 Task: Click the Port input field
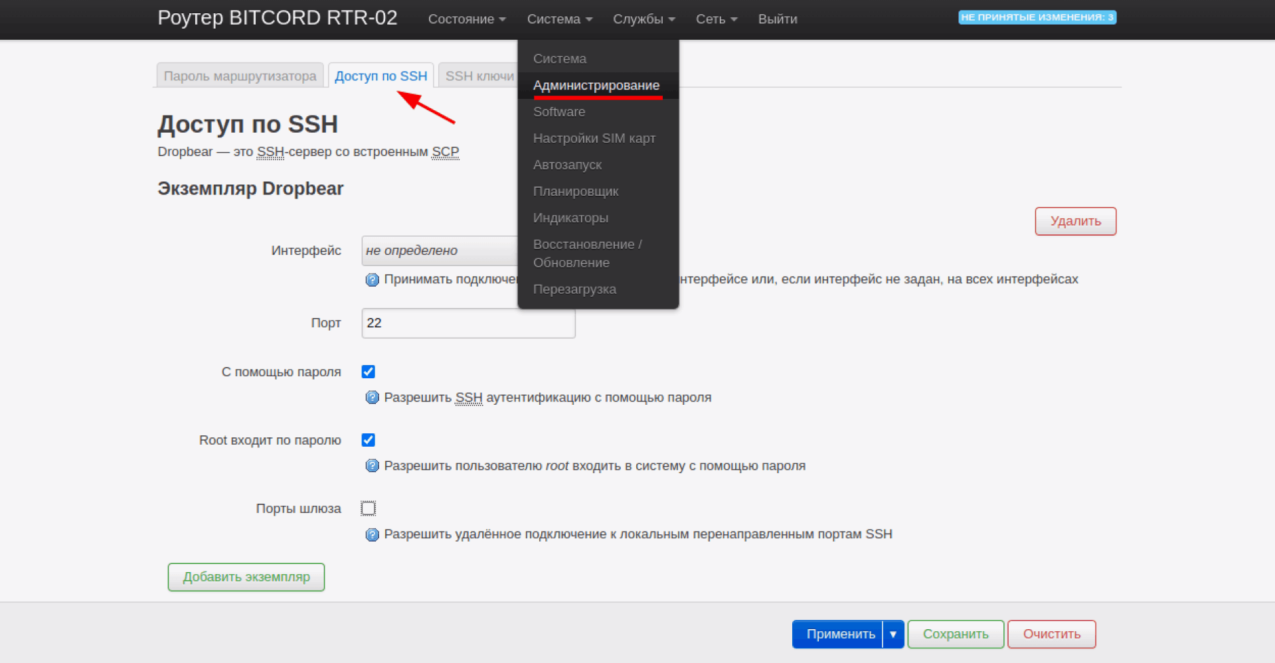coord(468,323)
